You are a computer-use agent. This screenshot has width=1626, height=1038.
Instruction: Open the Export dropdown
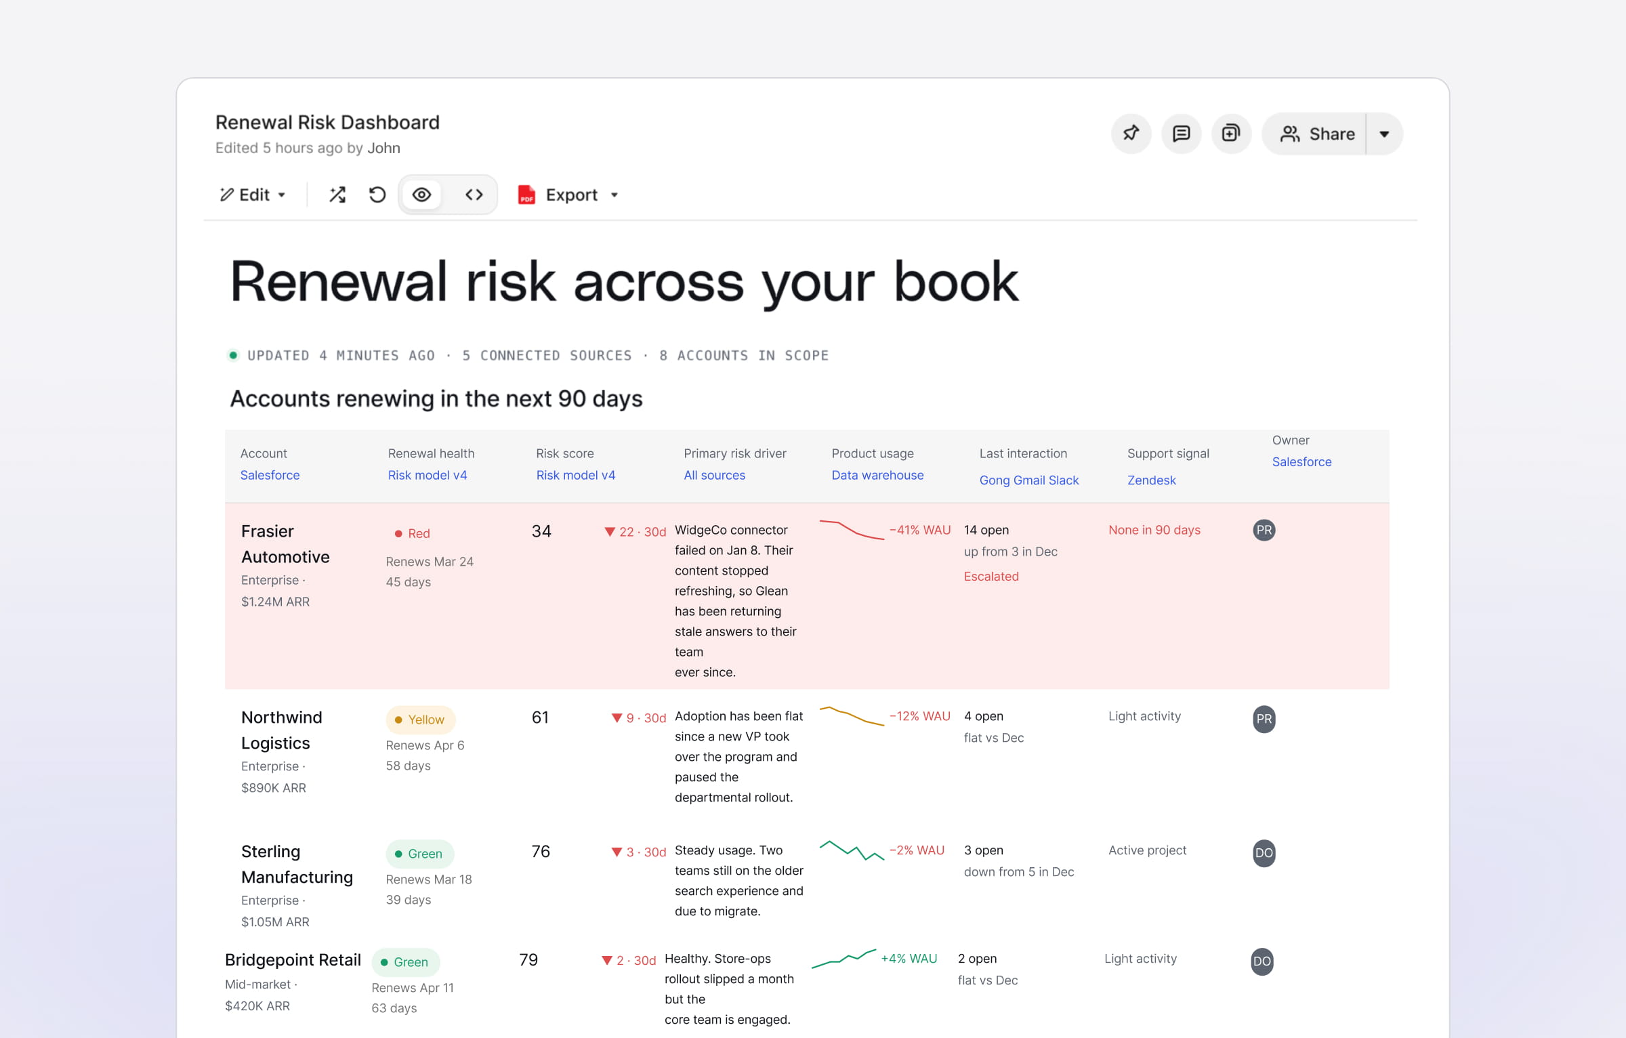pyautogui.click(x=582, y=195)
